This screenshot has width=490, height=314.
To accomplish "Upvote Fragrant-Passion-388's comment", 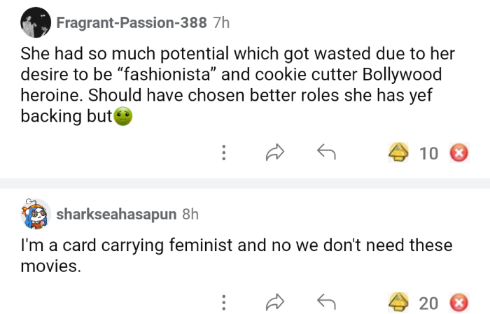I will (400, 152).
